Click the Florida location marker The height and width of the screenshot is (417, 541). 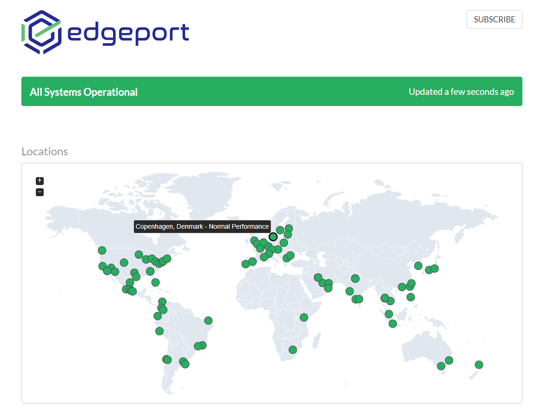click(155, 282)
